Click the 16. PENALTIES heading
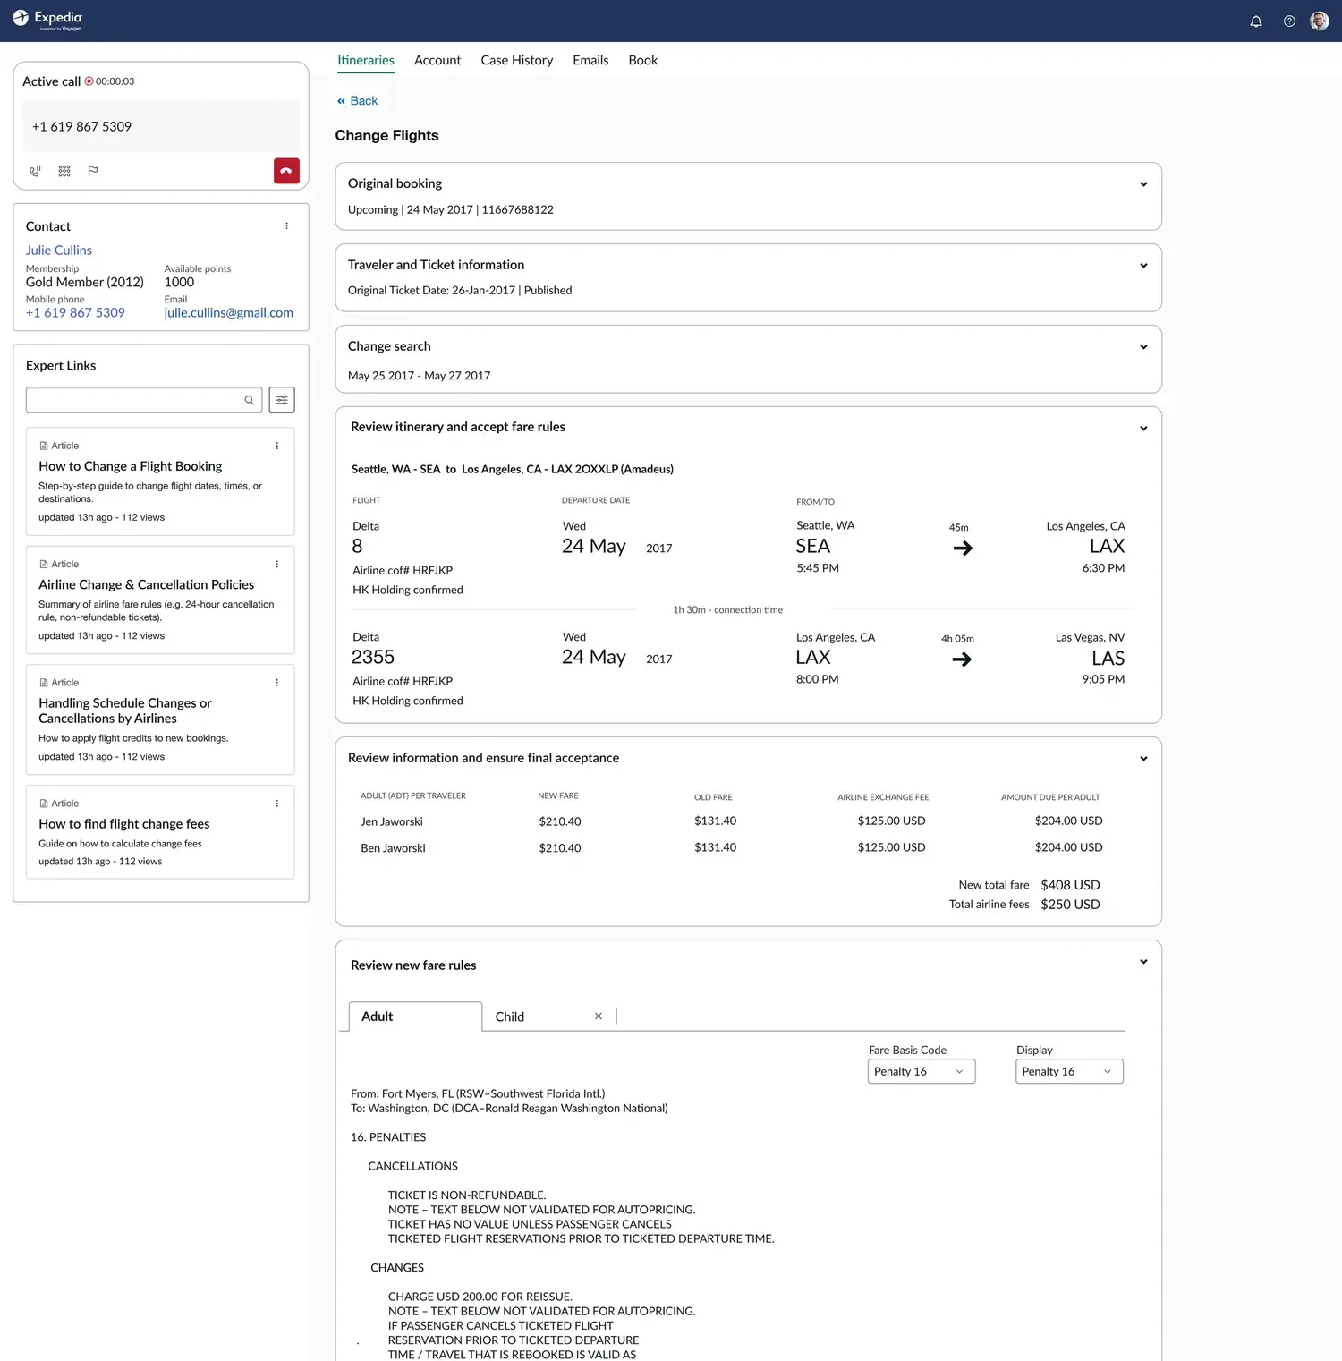Viewport: 1342px width, 1361px height. tap(388, 1137)
